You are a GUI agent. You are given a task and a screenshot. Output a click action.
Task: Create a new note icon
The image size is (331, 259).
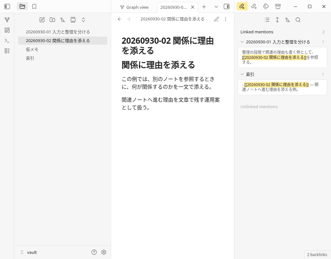click(x=42, y=20)
